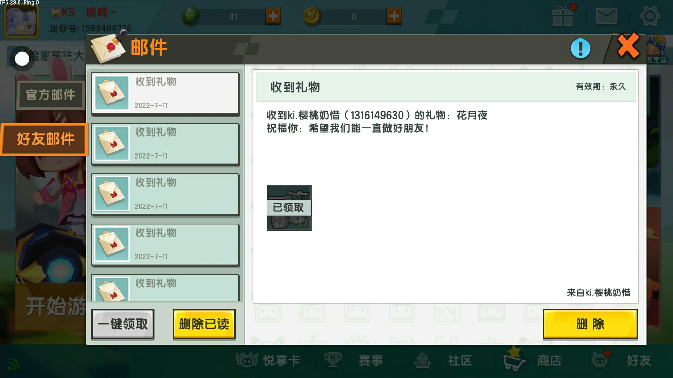Open the second 收到礼物 mail entry

click(165, 143)
